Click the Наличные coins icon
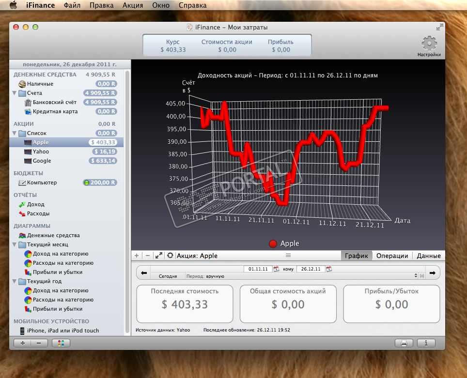Viewport: 467px width, 378px height. (x=22, y=84)
